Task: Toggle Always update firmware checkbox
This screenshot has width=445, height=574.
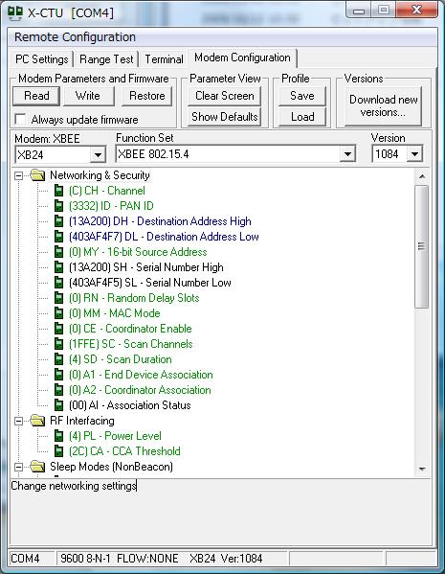Action: (x=20, y=120)
